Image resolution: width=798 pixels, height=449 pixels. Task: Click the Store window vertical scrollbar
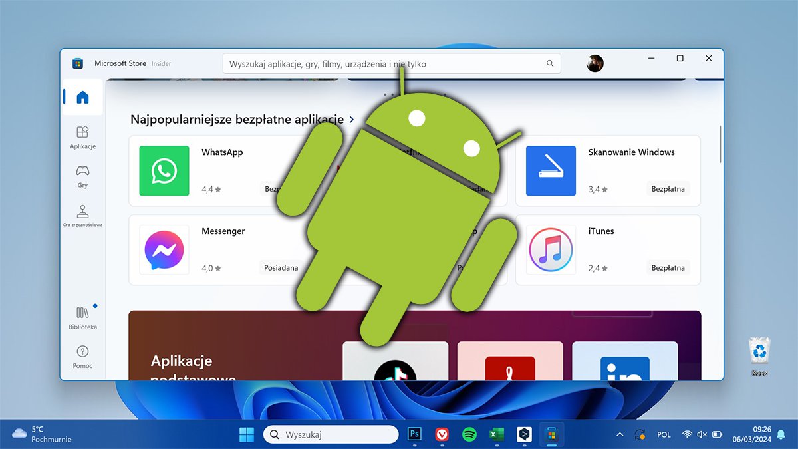[720, 143]
